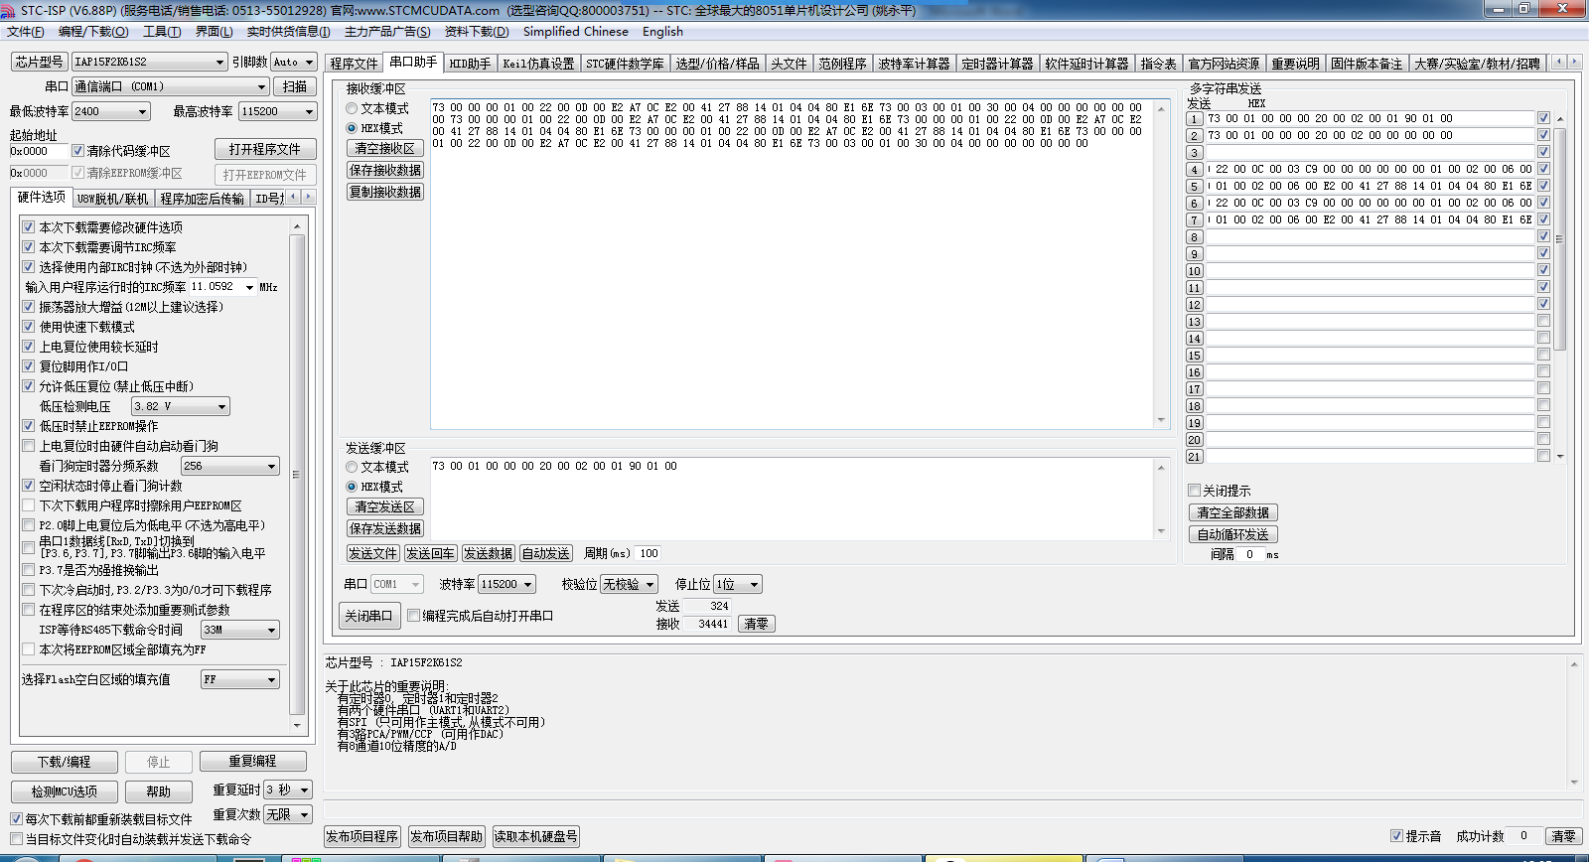The width and height of the screenshot is (1589, 862).
Task: Click 清空全部数据 button
Action: pyautogui.click(x=1233, y=512)
